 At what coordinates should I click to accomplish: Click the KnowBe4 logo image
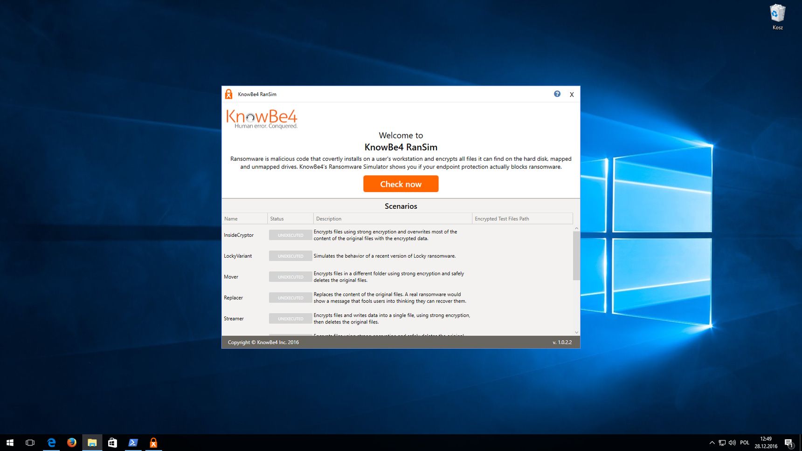(262, 119)
